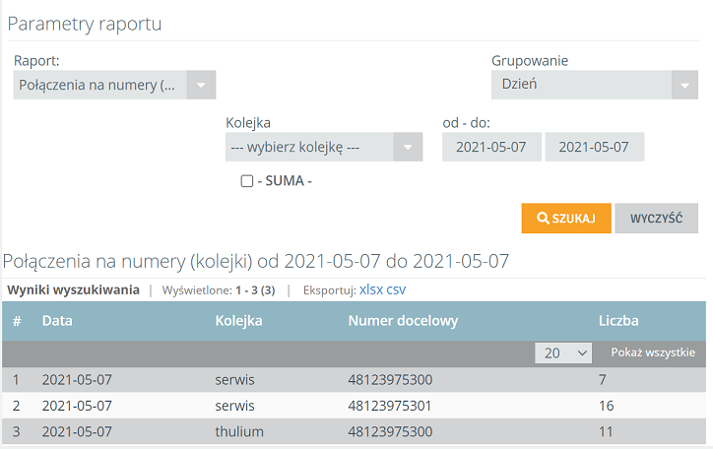Open the Kolejka queue dropdown
This screenshot has height=449, width=713.
point(324,147)
